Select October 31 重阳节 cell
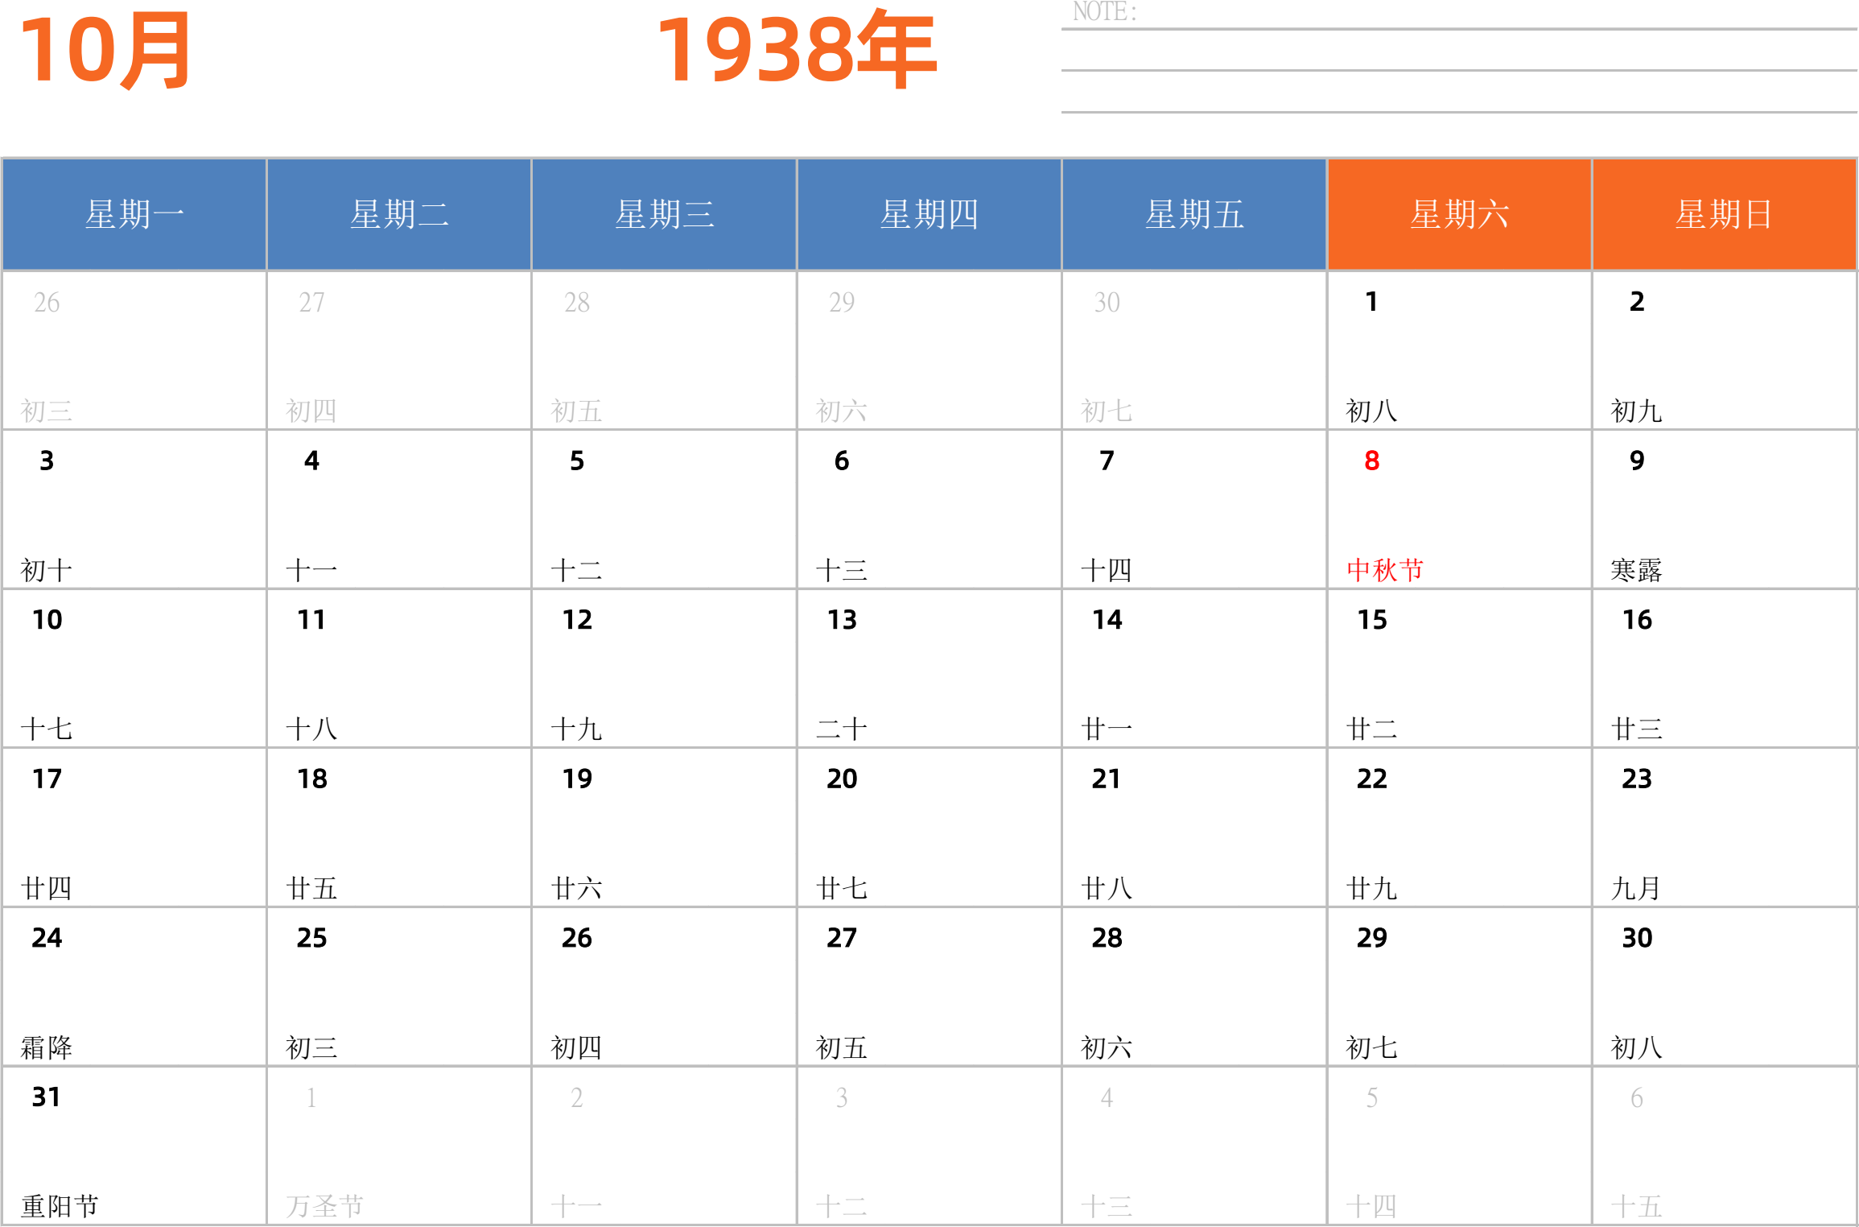1859x1227 pixels. pos(134,1146)
